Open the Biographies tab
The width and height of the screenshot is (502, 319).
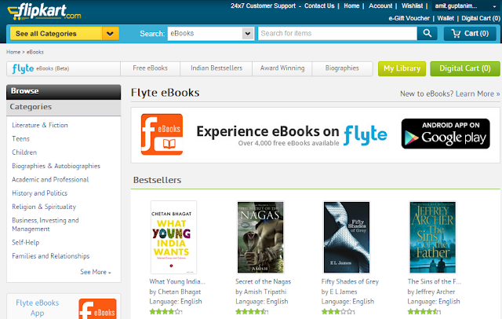click(x=342, y=68)
